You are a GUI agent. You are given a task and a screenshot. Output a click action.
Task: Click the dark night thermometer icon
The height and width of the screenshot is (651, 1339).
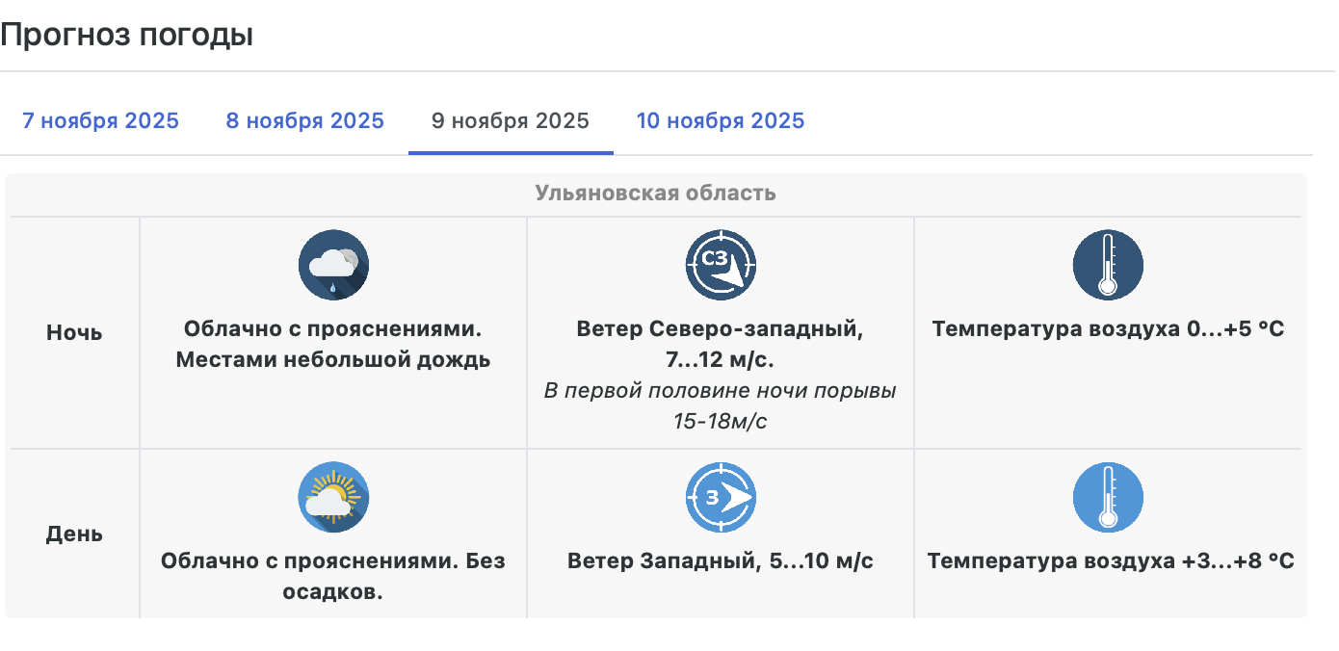[x=1108, y=265]
